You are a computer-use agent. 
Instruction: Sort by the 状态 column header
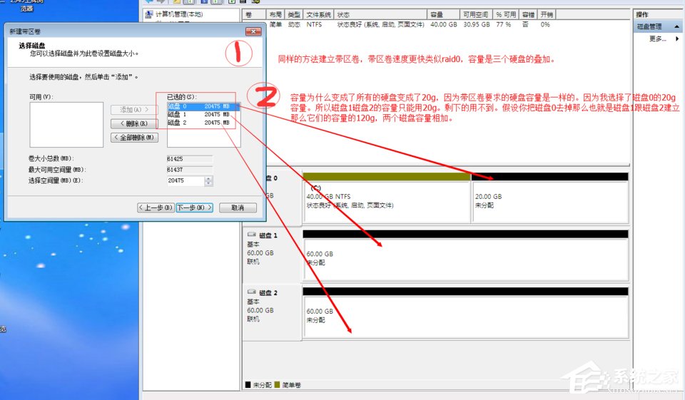pos(380,14)
